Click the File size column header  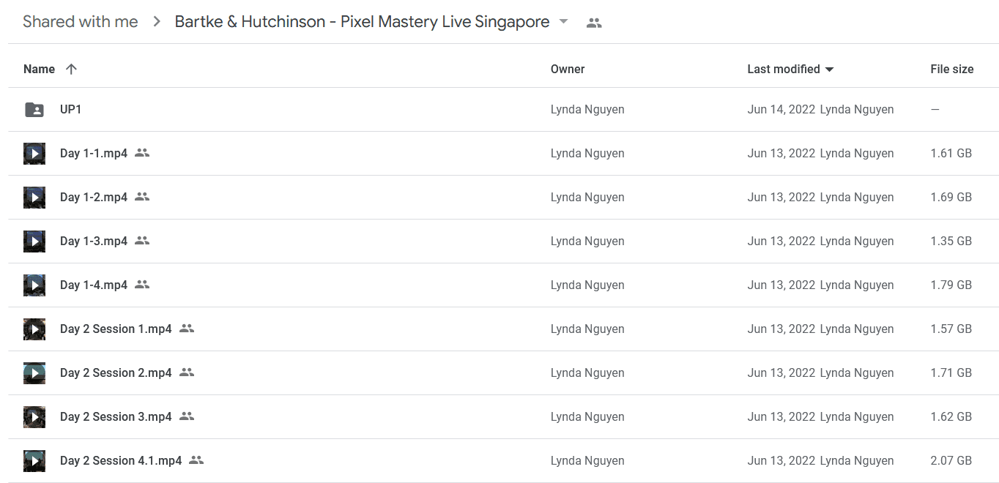point(951,69)
